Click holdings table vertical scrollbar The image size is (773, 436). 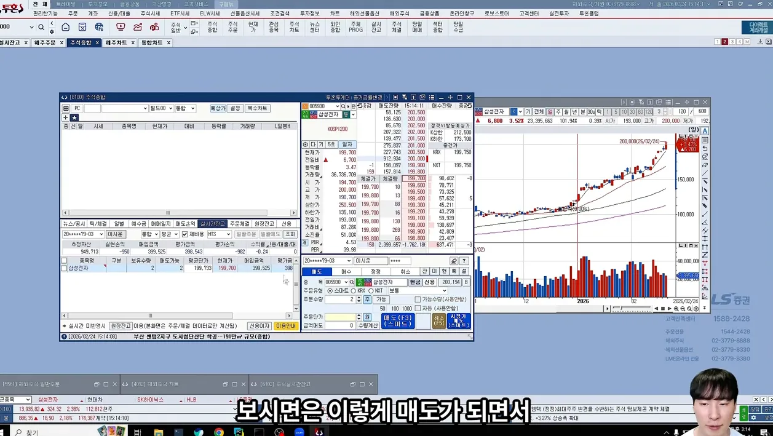[x=296, y=284]
